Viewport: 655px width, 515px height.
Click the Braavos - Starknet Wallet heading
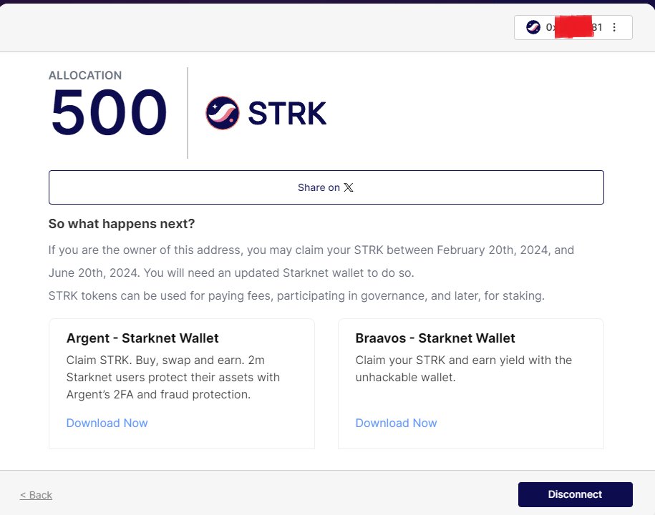tap(435, 338)
